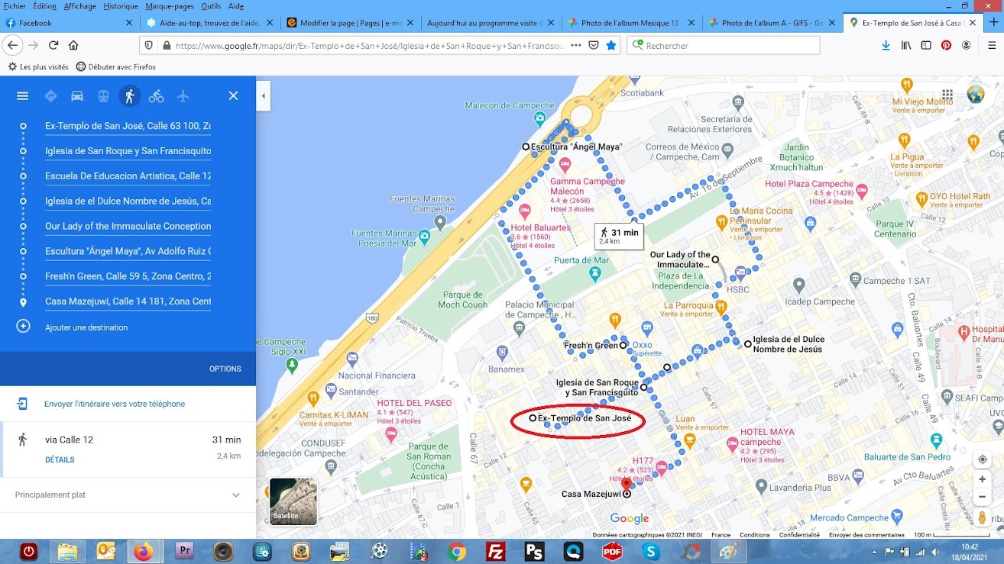The image size is (1004, 564).
Task: Open the Affichage menu
Action: click(80, 6)
